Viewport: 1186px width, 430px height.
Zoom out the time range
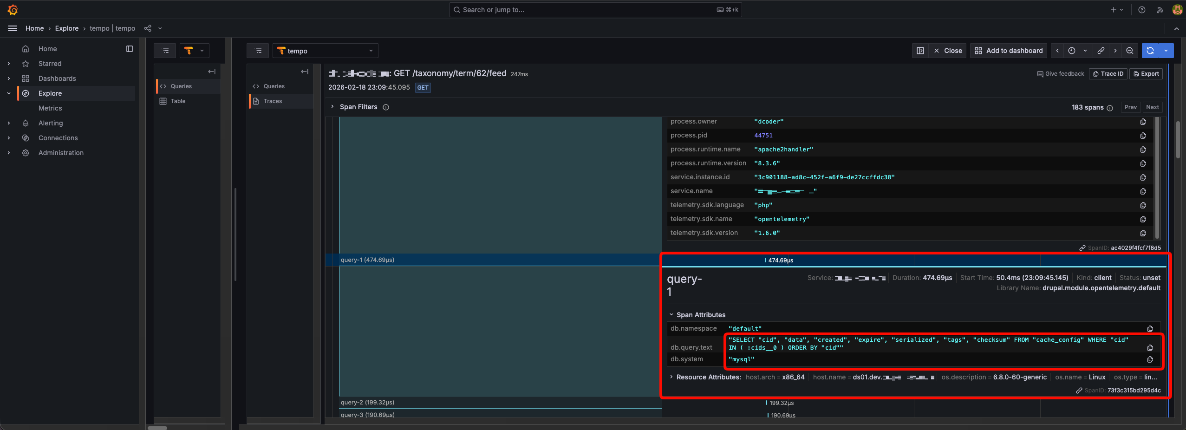coord(1129,51)
